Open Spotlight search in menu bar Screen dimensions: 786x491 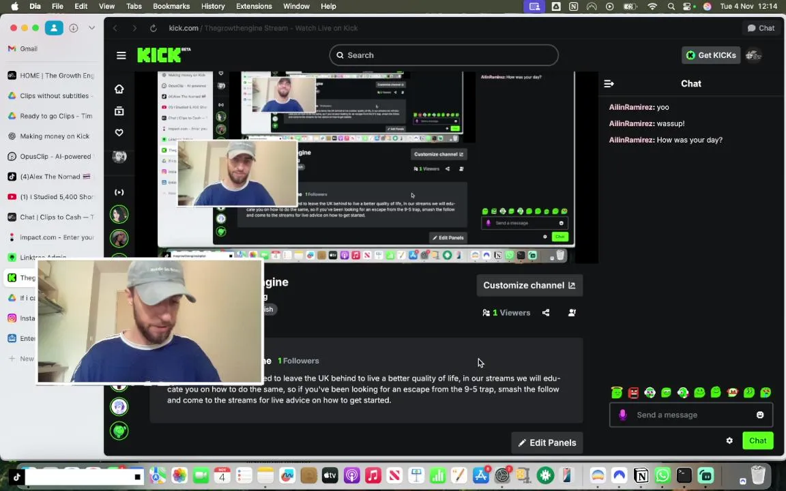click(x=671, y=7)
